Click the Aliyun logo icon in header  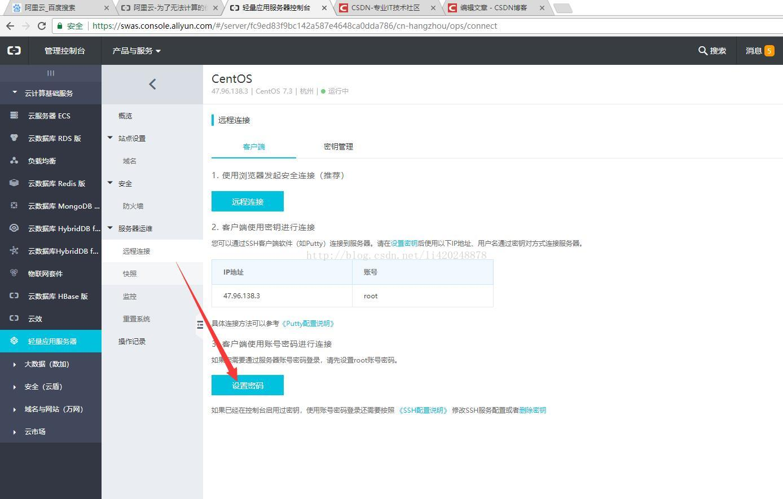coord(14,51)
